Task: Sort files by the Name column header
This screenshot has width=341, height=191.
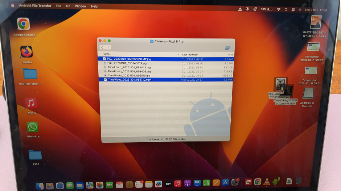Action: click(106, 54)
